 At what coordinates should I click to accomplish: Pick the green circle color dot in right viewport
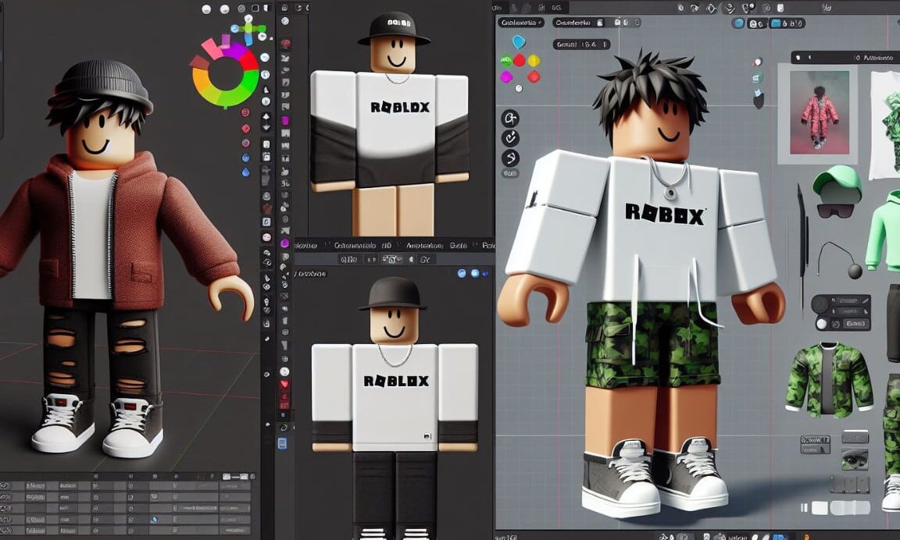pos(505,60)
